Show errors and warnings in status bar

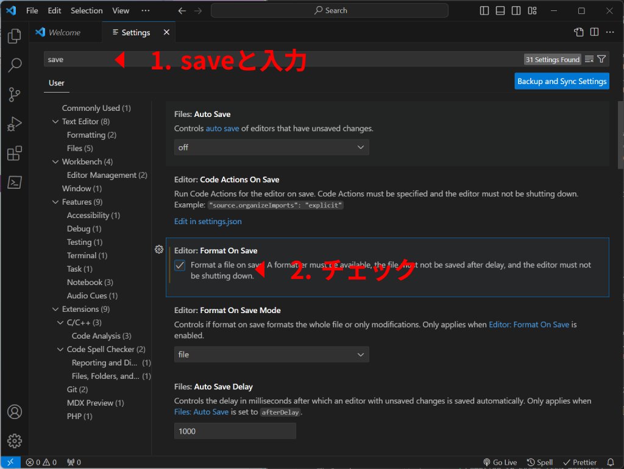click(x=41, y=462)
